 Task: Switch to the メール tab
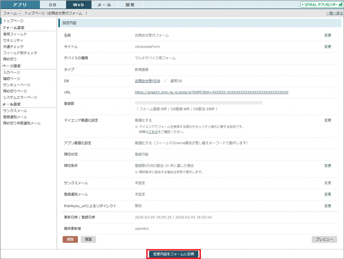tap(104, 5)
